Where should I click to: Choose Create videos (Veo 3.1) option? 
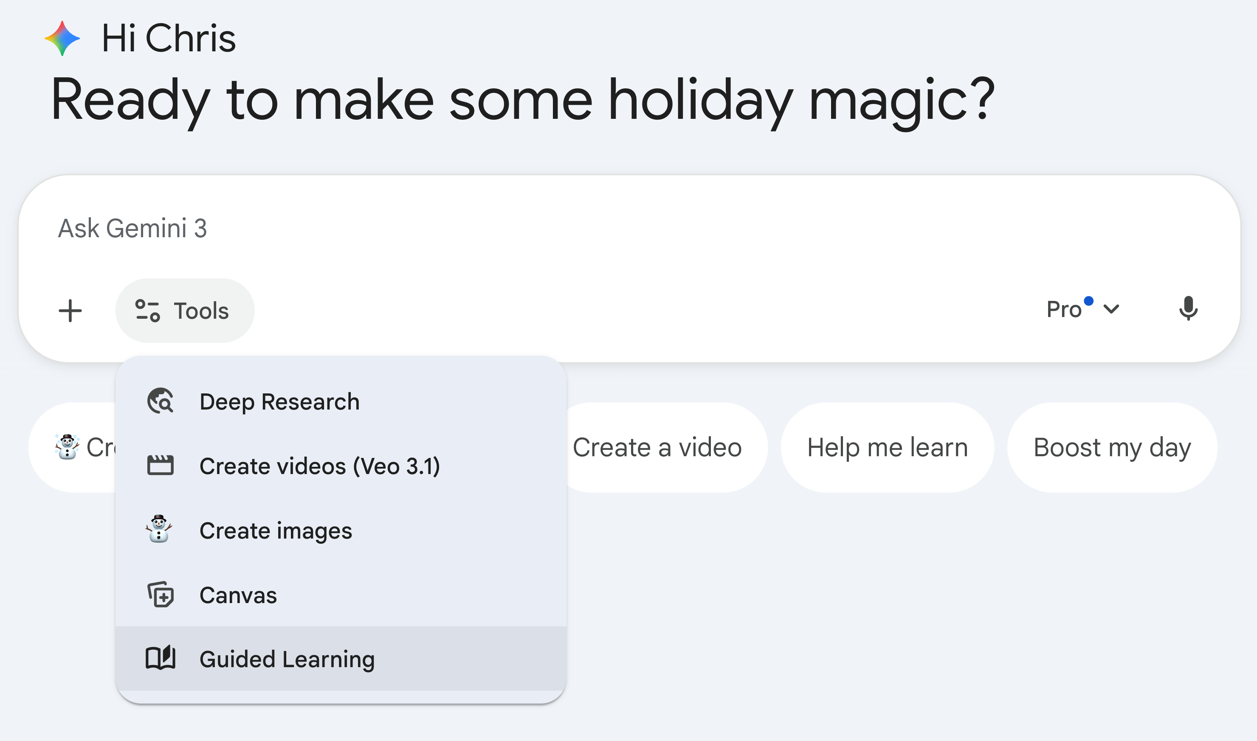click(x=341, y=466)
